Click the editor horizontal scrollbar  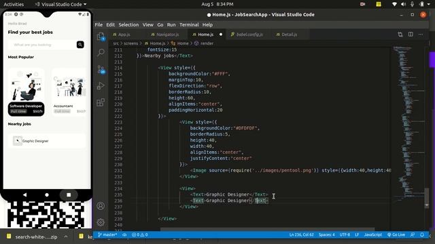pyautogui.click(x=268, y=229)
